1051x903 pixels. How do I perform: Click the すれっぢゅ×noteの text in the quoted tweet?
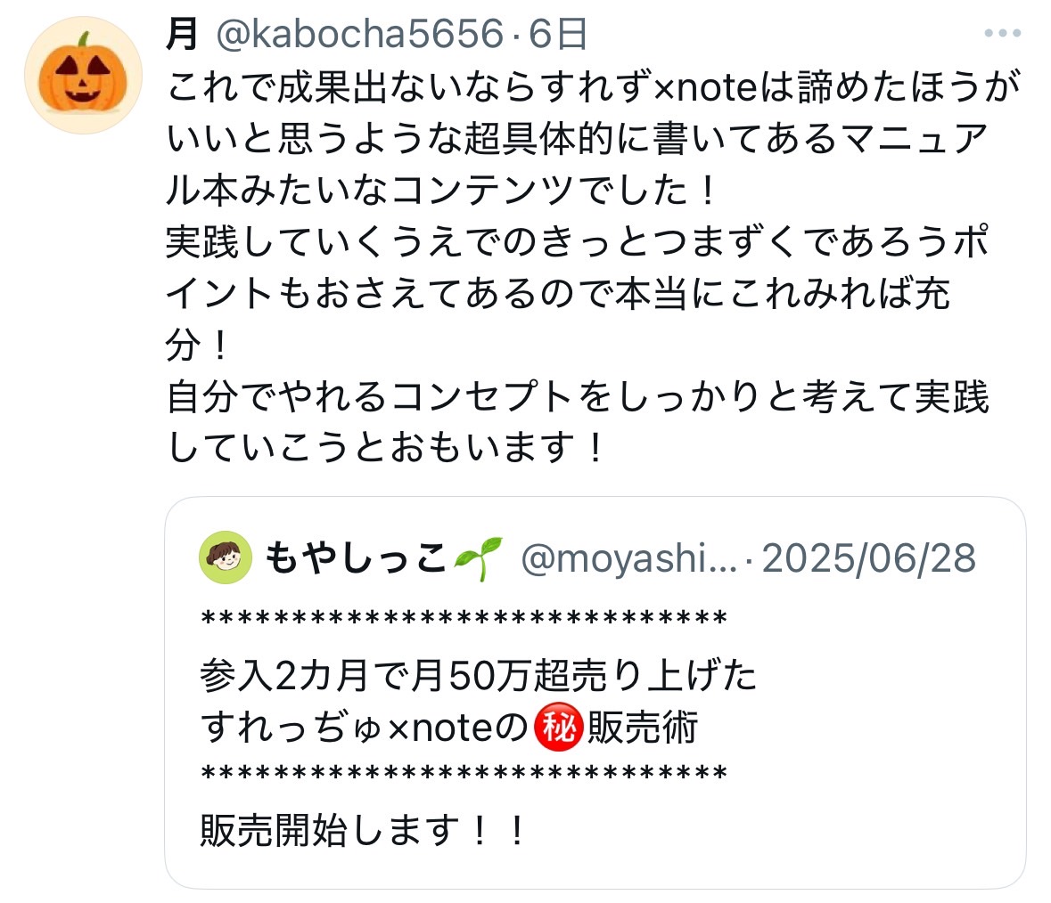coord(365,727)
